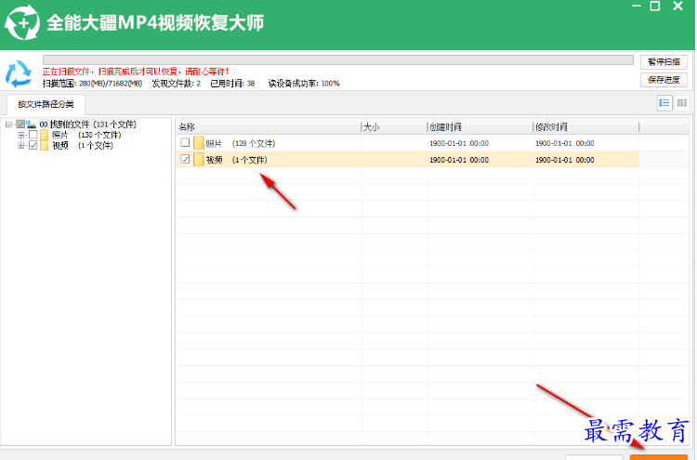Minimize the recovery application window
This screenshot has width=697, height=460.
click(636, 6)
